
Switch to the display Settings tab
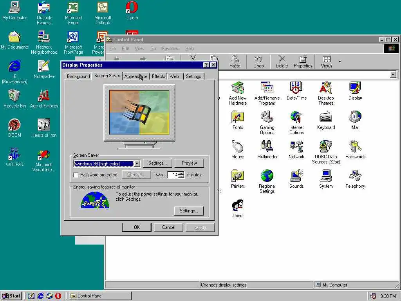[193, 76]
